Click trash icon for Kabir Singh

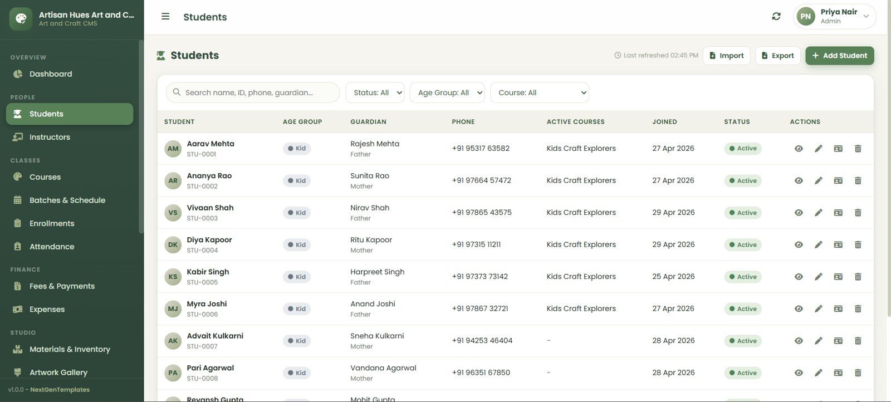pos(858,277)
